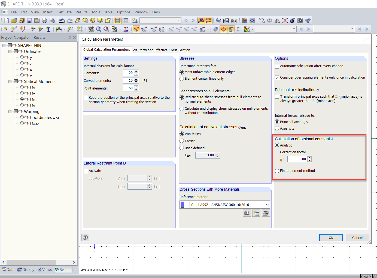This screenshot has width=377, height=278.
Task: Collapse the Statical Moments tree branch
Action: tap(9, 81)
